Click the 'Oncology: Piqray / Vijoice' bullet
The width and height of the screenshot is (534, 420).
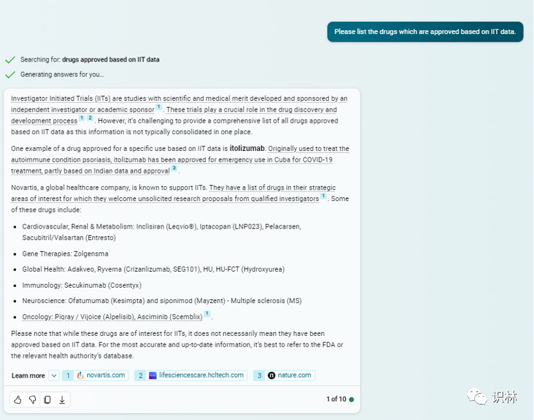point(112,317)
